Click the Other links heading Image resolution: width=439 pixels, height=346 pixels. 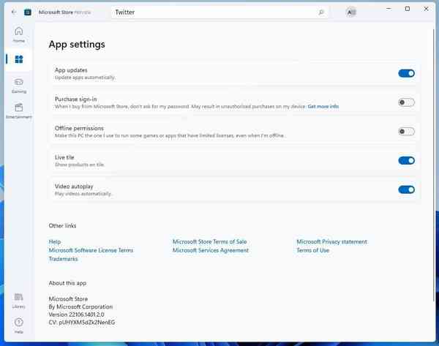click(x=62, y=225)
